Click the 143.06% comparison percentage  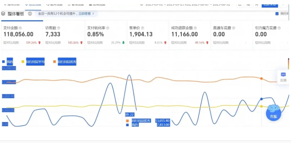tap(73, 43)
